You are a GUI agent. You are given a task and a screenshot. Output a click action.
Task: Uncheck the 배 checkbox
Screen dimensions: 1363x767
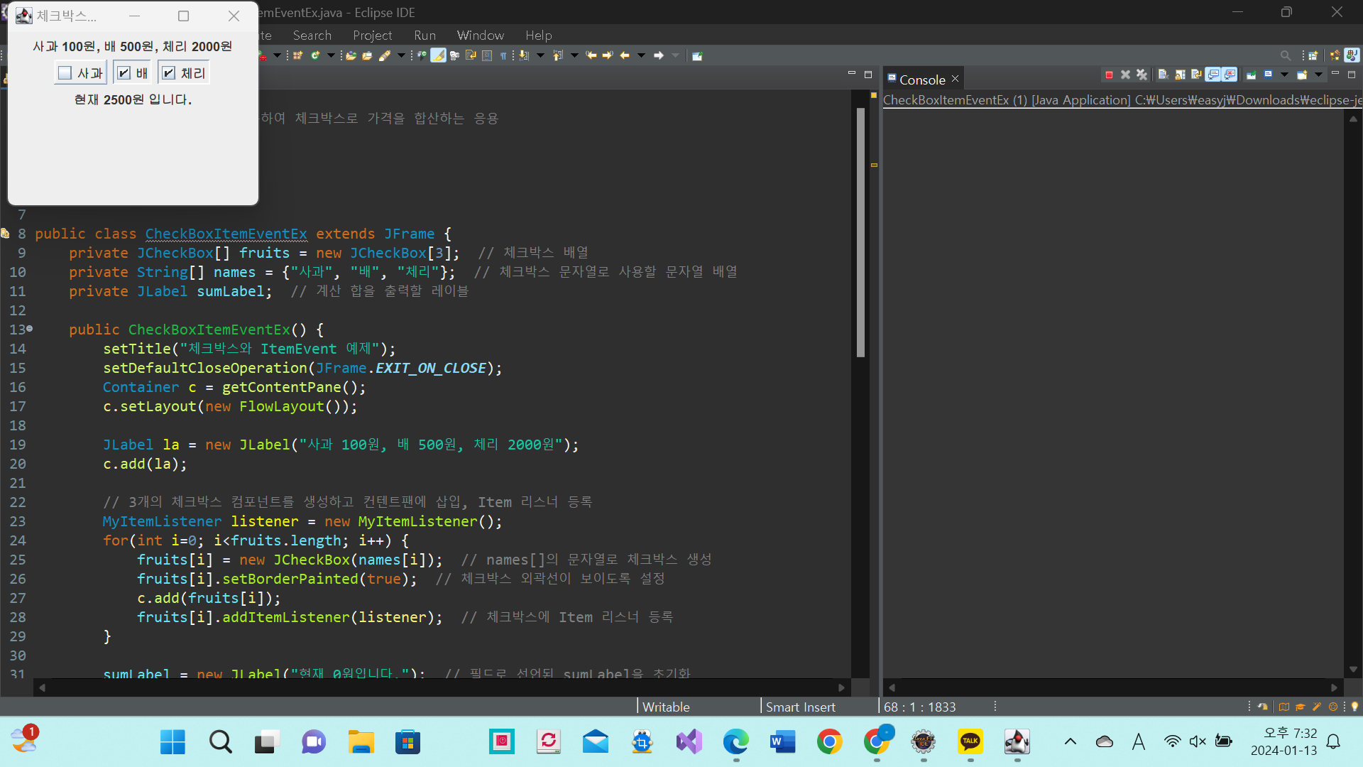tap(124, 73)
